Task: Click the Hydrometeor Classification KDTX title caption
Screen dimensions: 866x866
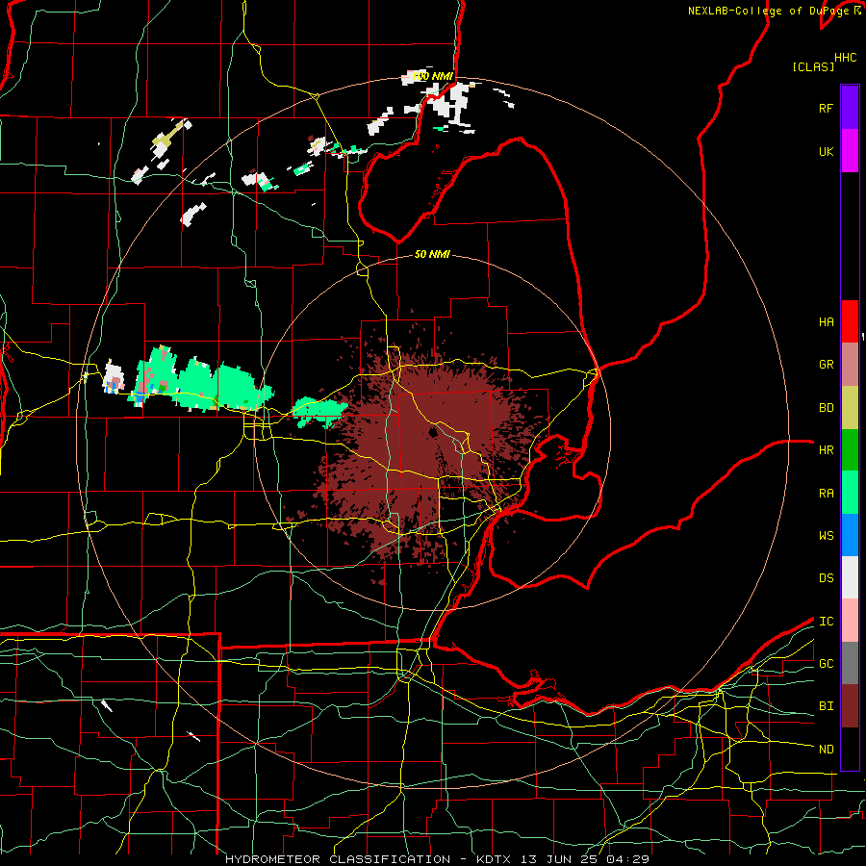Action: (x=437, y=859)
